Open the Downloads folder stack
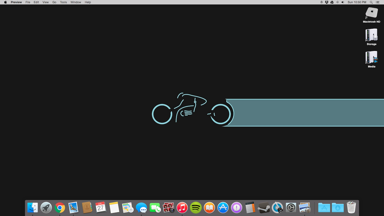The height and width of the screenshot is (216, 384). click(338, 208)
